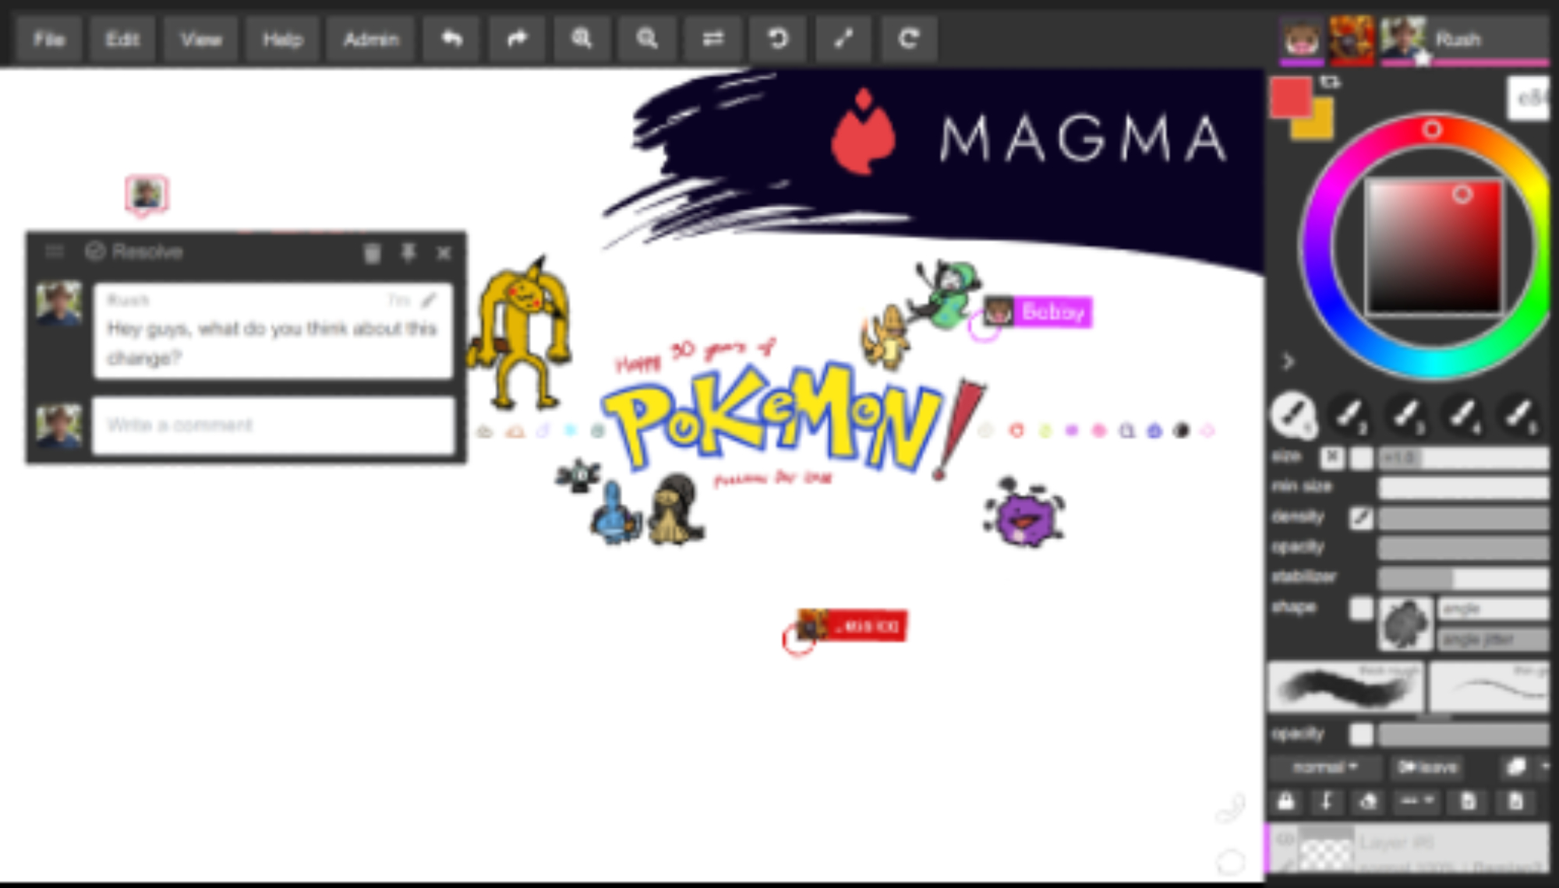Open the normal blend mode dropdown

pos(1324,767)
